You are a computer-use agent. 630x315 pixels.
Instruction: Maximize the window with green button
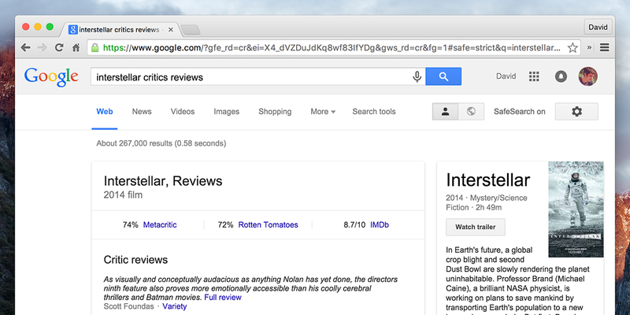tap(50, 27)
